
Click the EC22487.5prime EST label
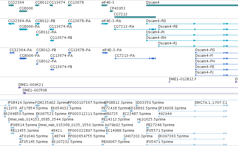pos(137,114)
